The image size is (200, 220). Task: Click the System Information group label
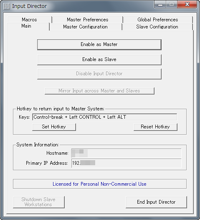38,145
